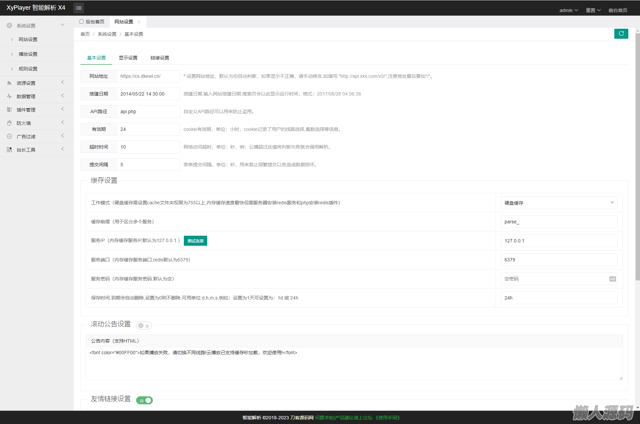
Task: Click keyboard icon in 服务密码 field
Action: coord(613,279)
